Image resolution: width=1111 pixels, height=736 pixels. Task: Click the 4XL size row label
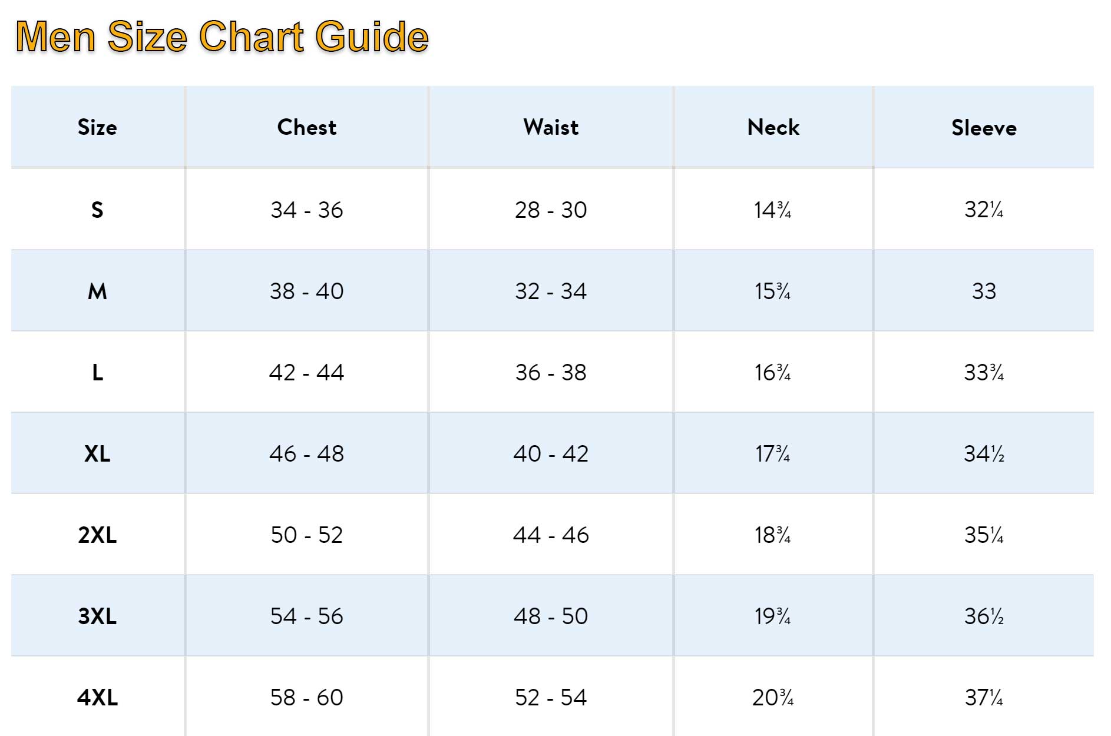point(97,697)
